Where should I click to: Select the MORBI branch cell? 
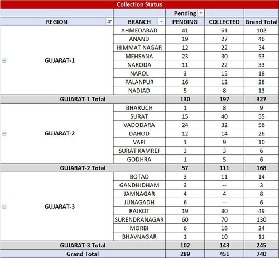click(x=139, y=228)
